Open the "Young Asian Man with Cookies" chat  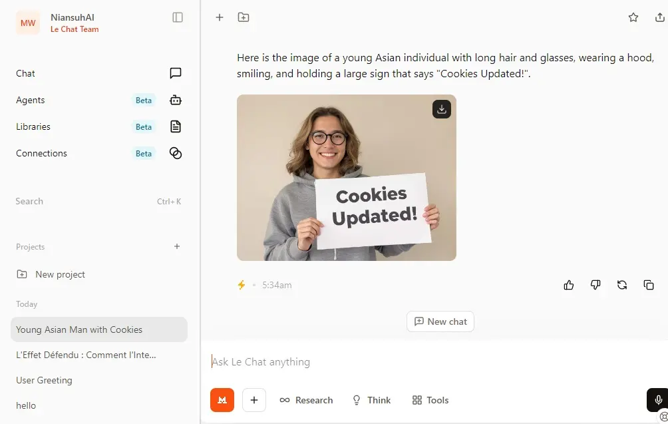(99, 329)
